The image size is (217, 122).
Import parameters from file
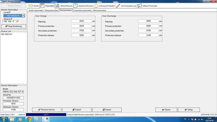click(x=107, y=110)
